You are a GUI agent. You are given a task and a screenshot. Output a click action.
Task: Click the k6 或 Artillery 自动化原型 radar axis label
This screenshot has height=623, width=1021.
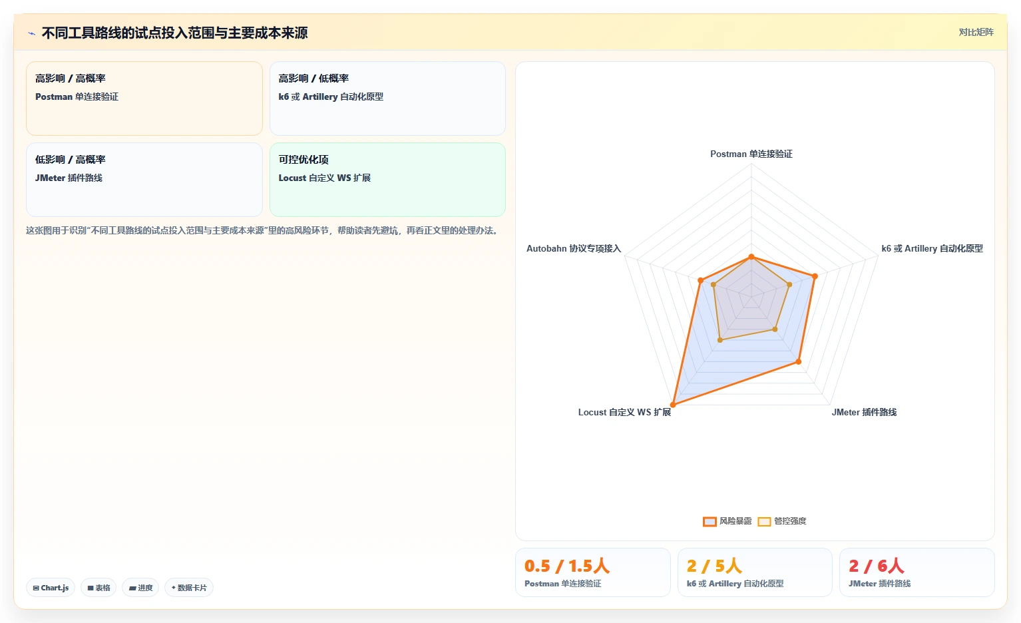[932, 248]
